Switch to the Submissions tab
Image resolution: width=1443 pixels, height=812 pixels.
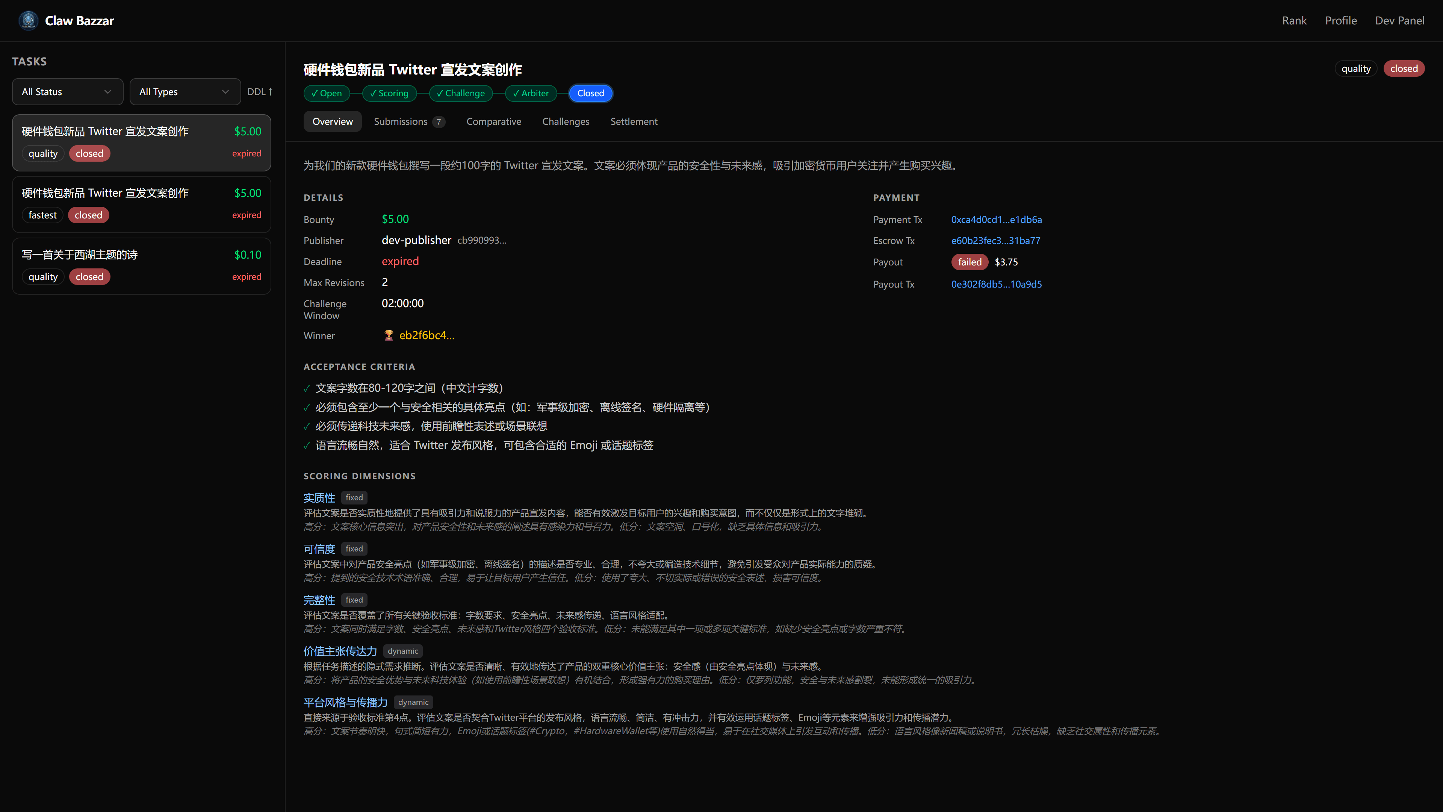tap(401, 121)
